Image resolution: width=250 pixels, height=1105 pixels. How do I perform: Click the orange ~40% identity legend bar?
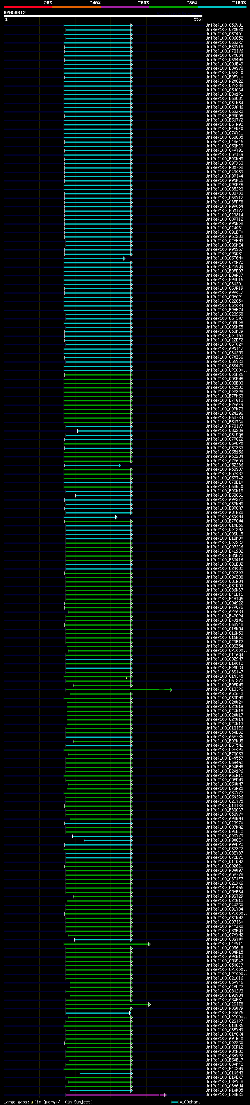[x=77, y=7]
